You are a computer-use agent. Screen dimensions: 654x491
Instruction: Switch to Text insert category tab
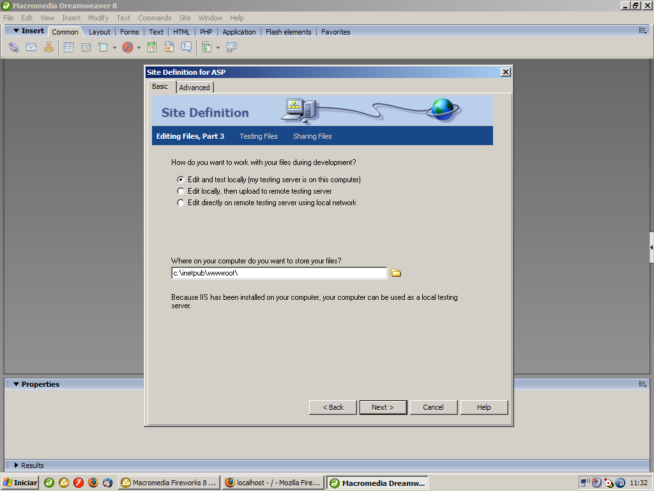click(x=156, y=32)
